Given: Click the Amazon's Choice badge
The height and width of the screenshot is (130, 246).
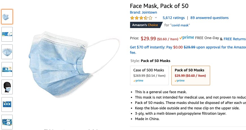Looking at the screenshot, I should [x=146, y=25].
